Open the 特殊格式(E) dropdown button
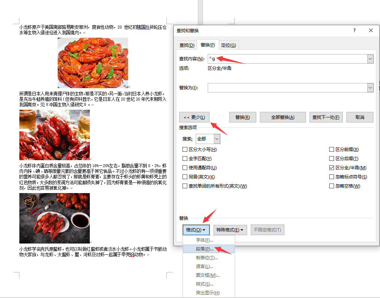 (x=230, y=230)
